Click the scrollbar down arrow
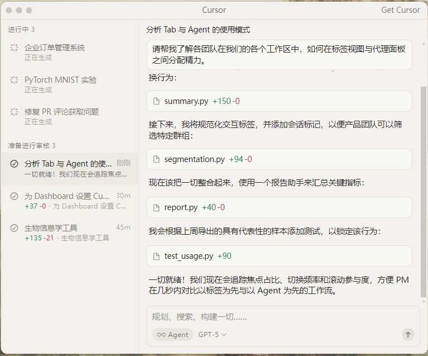428x356 pixels. pos(424,302)
